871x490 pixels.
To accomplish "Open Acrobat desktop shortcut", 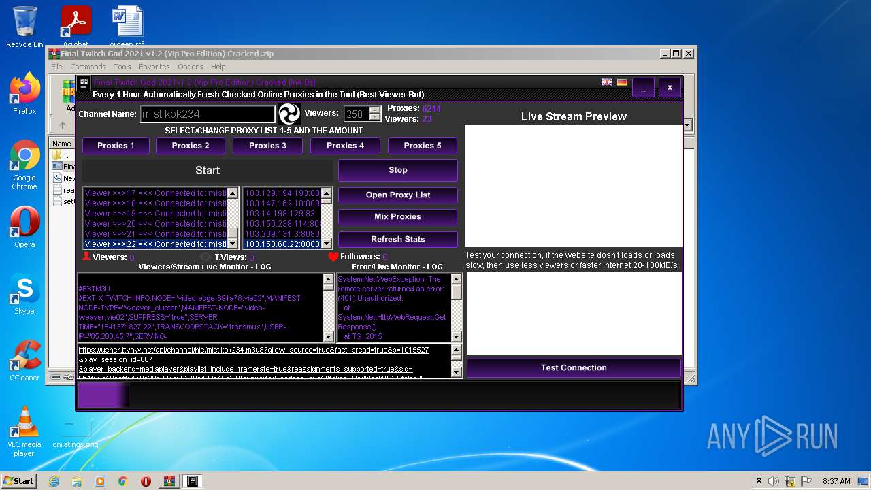I will point(76,27).
